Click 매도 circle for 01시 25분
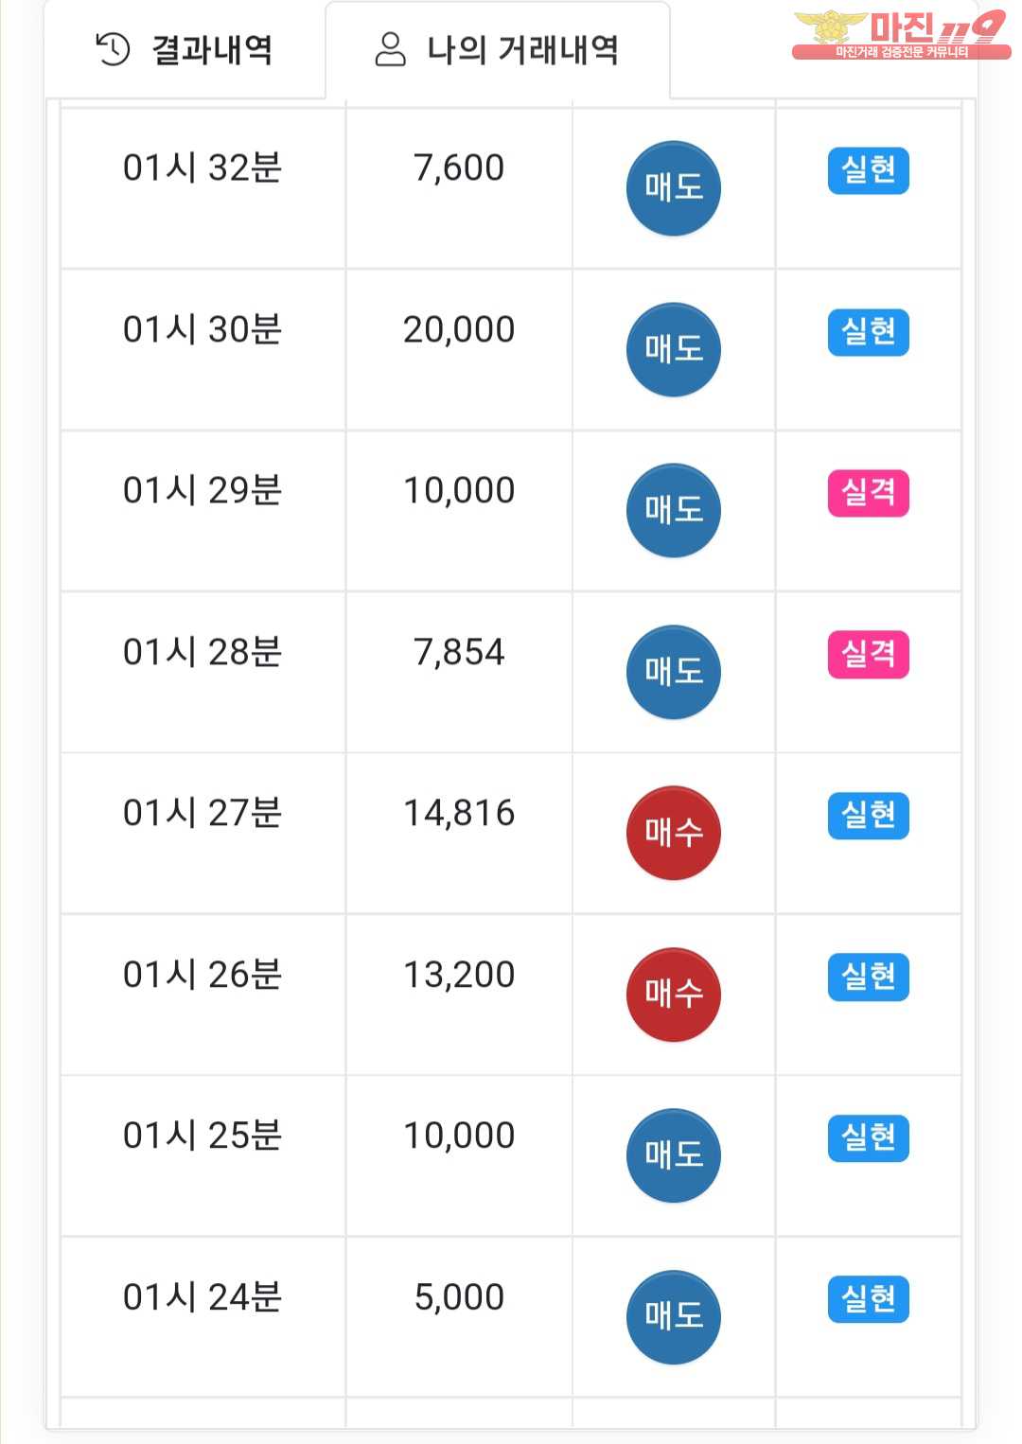 [x=674, y=1155]
